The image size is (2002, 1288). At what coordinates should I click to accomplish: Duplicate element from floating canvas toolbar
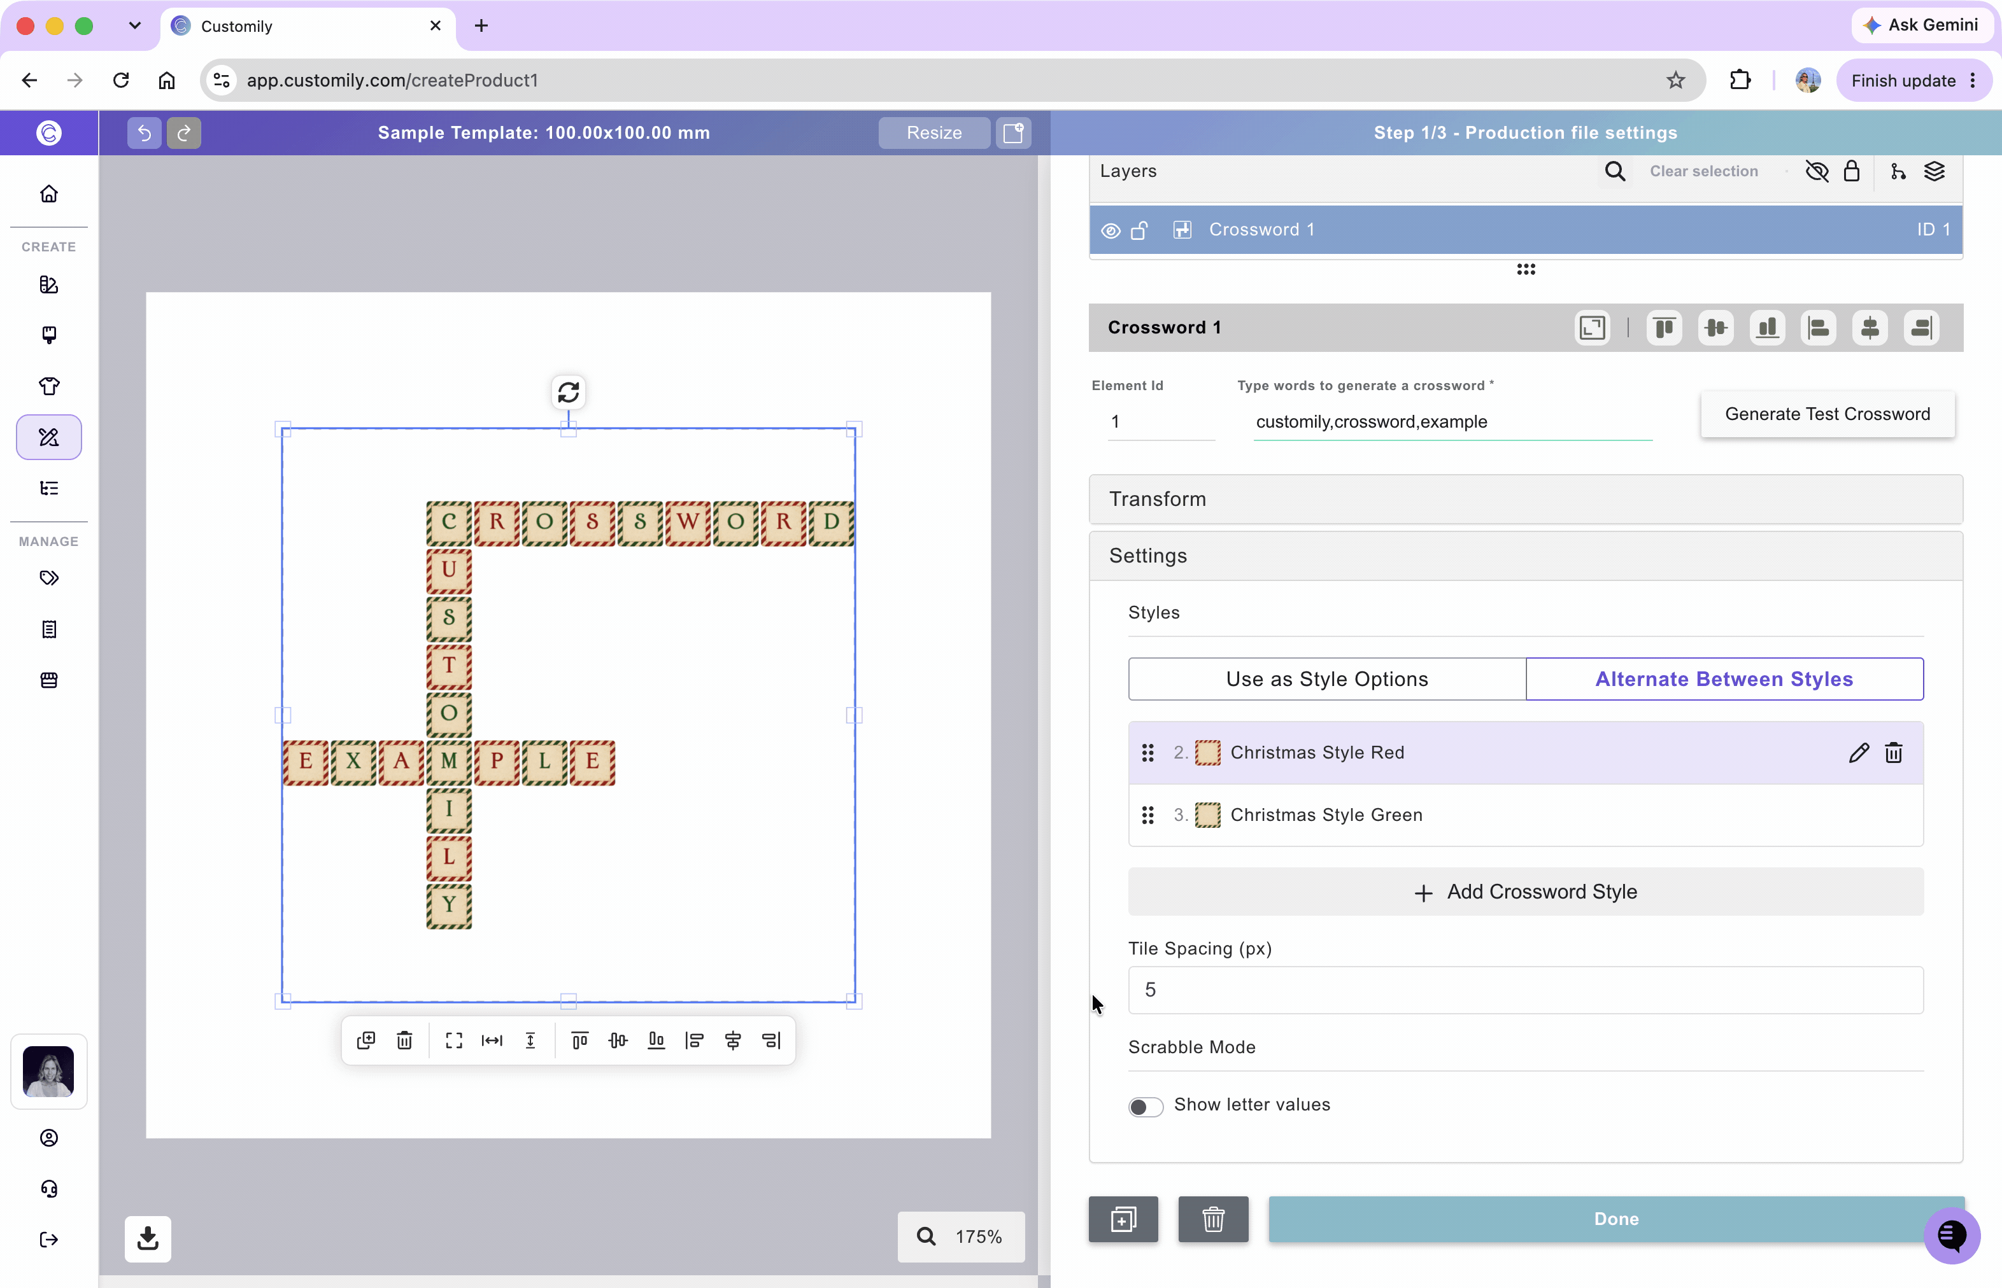click(x=366, y=1040)
